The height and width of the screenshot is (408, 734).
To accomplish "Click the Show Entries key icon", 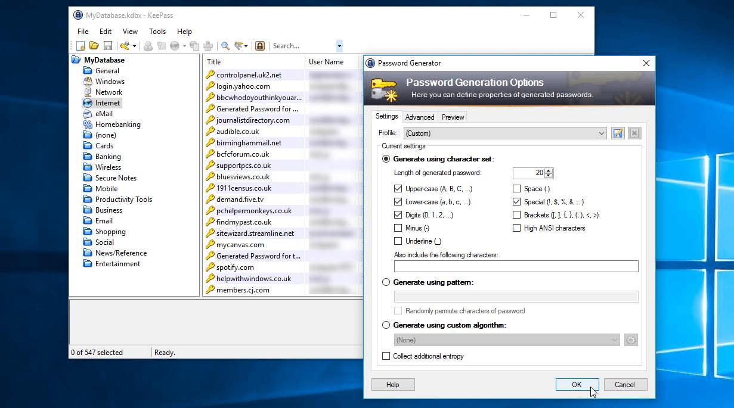I will click(x=239, y=46).
